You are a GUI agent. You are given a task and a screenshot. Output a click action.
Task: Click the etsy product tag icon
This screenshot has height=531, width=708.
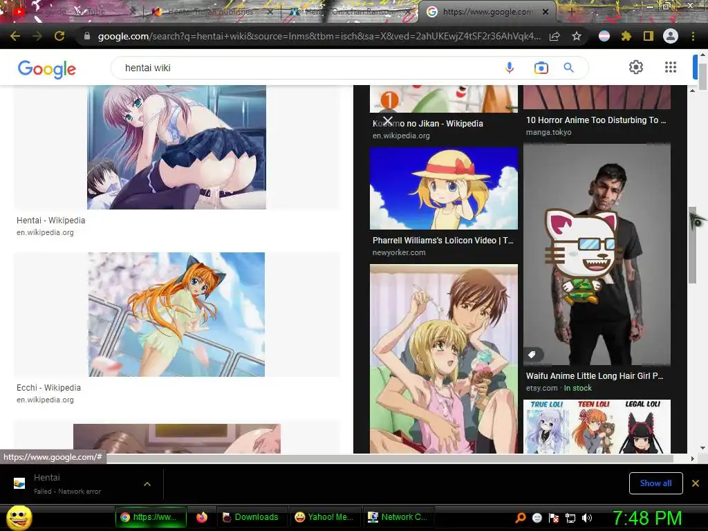point(532,355)
